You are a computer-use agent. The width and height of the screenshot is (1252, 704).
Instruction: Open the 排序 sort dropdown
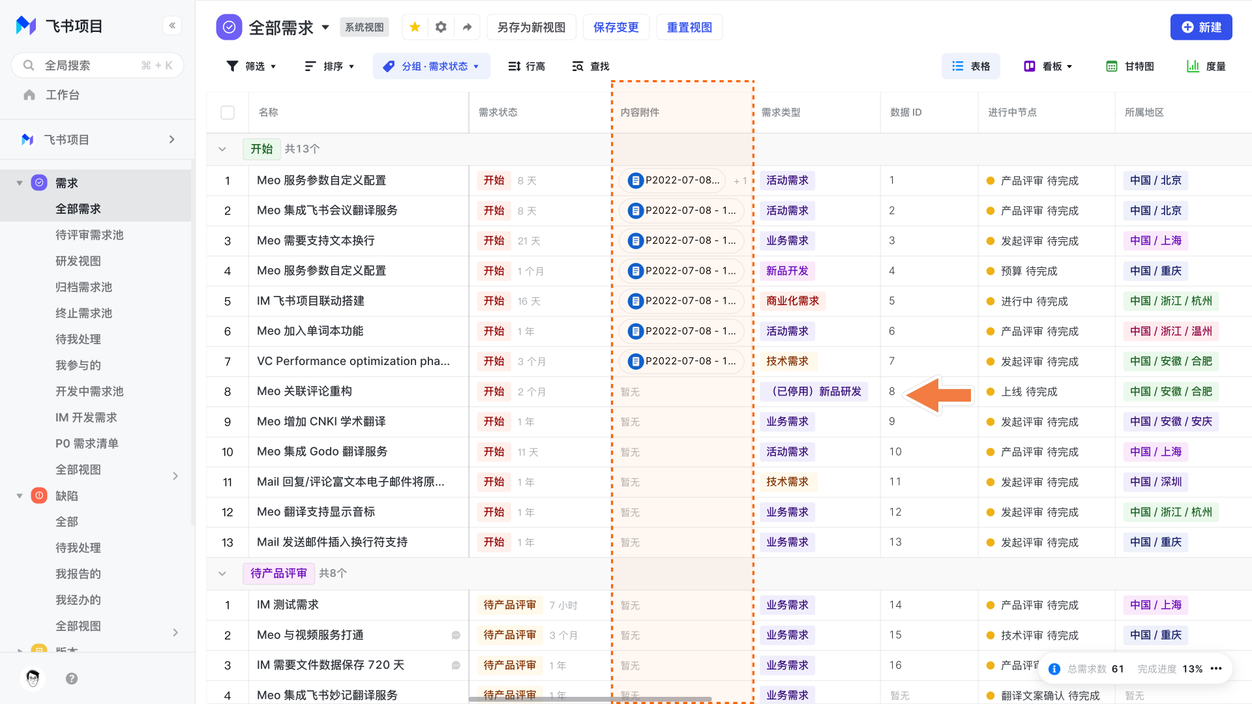pyautogui.click(x=329, y=66)
